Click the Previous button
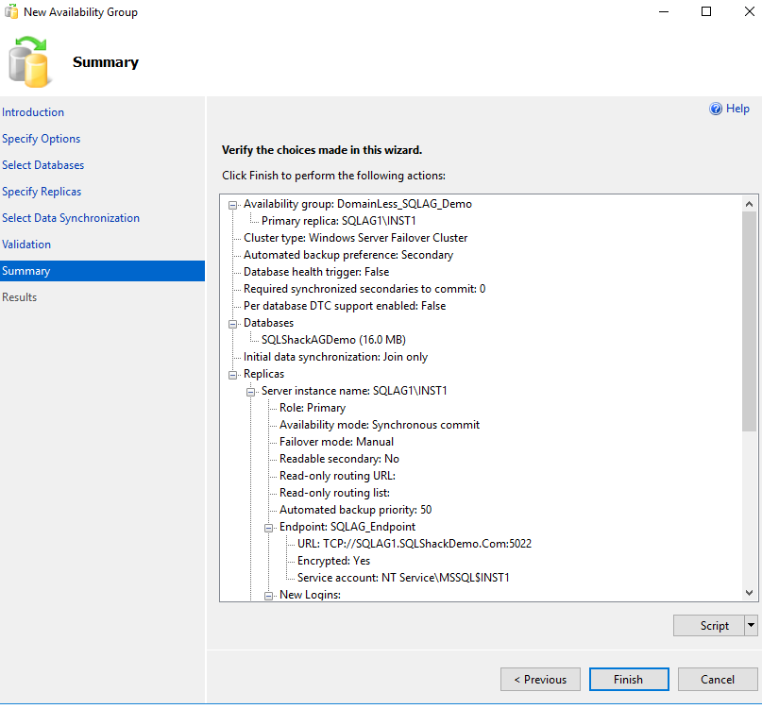762x709 pixels. 540,679
